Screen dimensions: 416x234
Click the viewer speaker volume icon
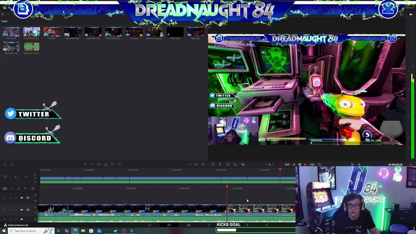[x=411, y=14]
